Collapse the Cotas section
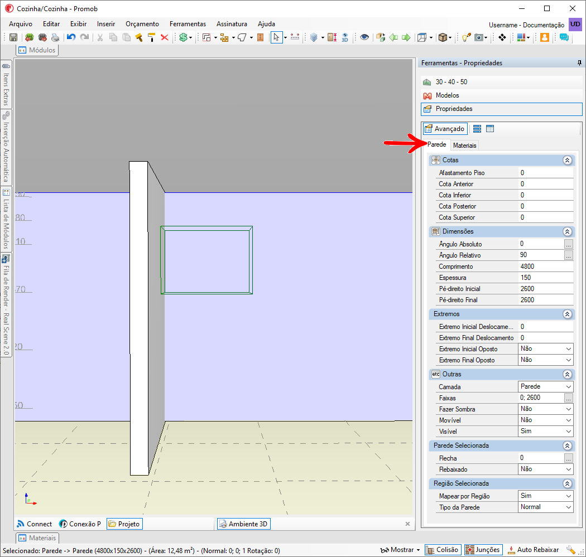 click(x=567, y=160)
